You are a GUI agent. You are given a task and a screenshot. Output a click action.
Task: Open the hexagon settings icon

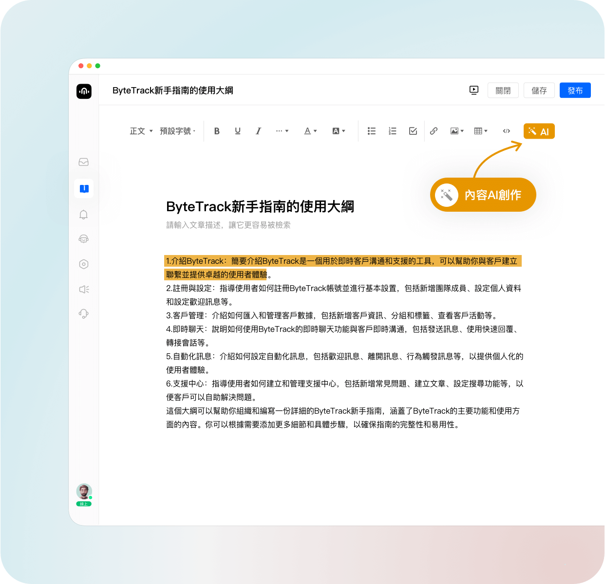tap(84, 264)
